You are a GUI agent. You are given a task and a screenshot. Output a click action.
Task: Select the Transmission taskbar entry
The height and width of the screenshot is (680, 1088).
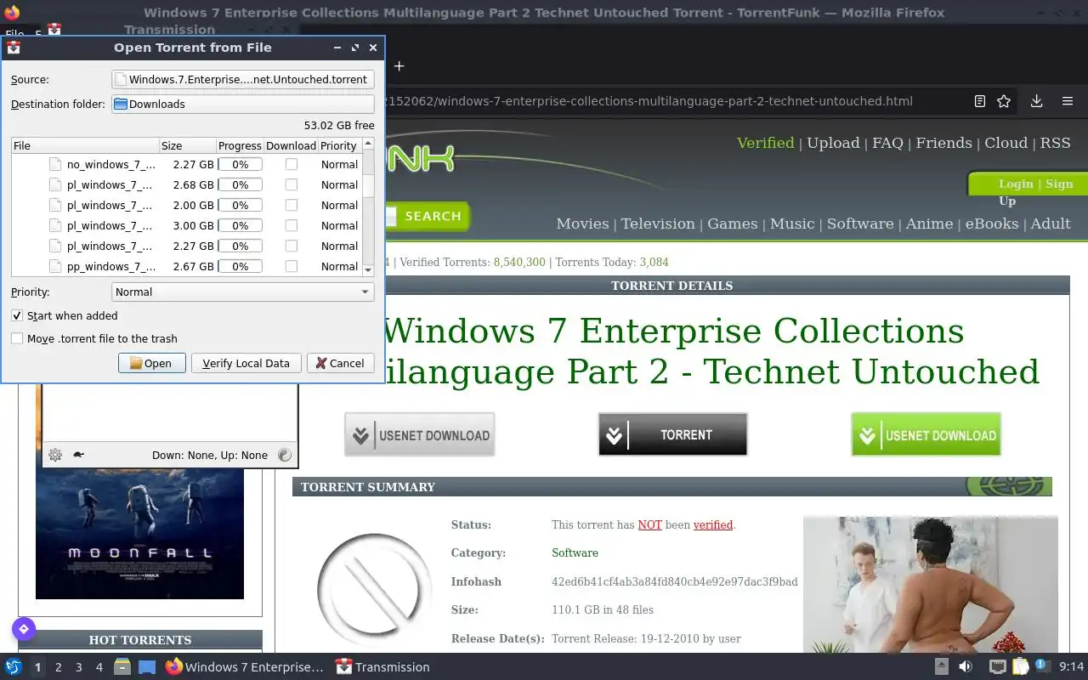(x=383, y=667)
